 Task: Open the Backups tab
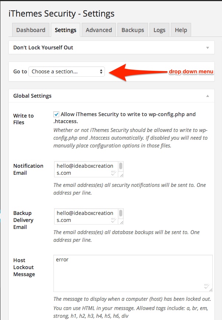click(x=133, y=30)
